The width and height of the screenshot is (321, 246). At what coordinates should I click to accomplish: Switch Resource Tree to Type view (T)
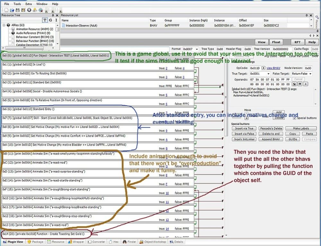(x=45, y=20)
